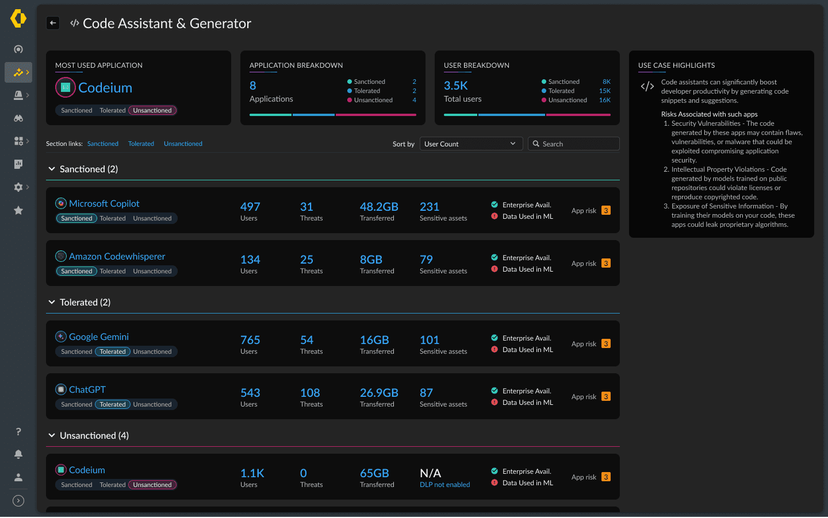Expand the sidebar with the arrow circle
Image resolution: width=828 pixels, height=518 pixels.
pyautogui.click(x=18, y=501)
